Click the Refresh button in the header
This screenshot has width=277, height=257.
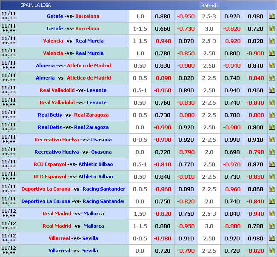(x=209, y=6)
